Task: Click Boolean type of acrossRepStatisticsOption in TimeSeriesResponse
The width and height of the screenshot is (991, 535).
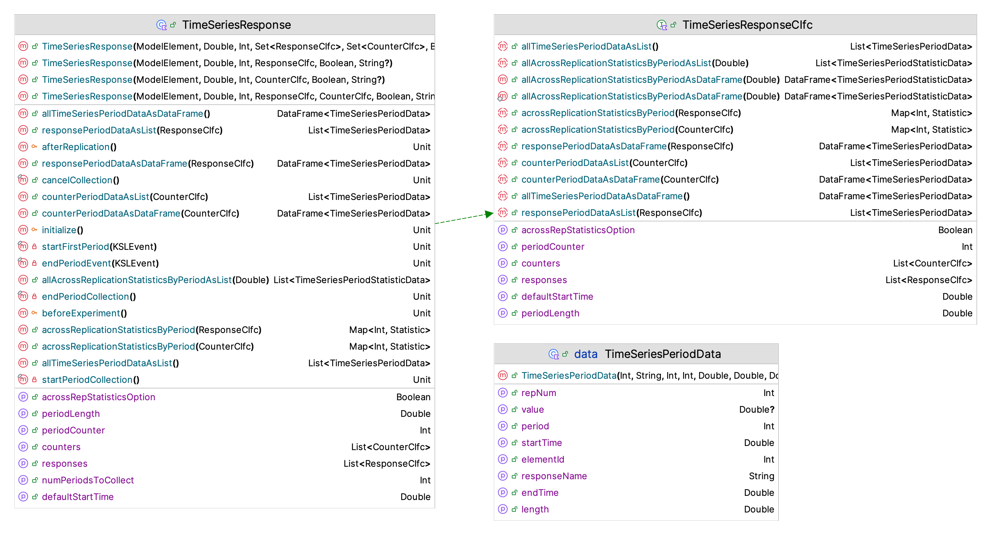Action: click(x=413, y=397)
